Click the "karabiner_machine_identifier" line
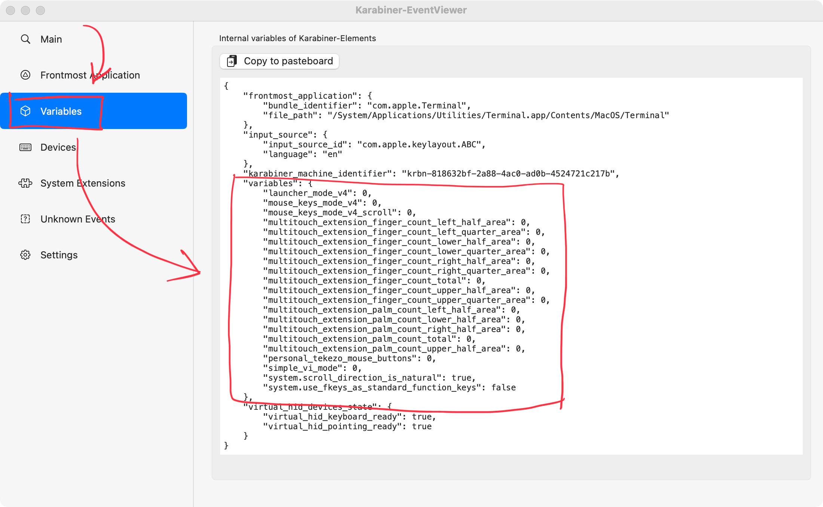 [x=431, y=173]
